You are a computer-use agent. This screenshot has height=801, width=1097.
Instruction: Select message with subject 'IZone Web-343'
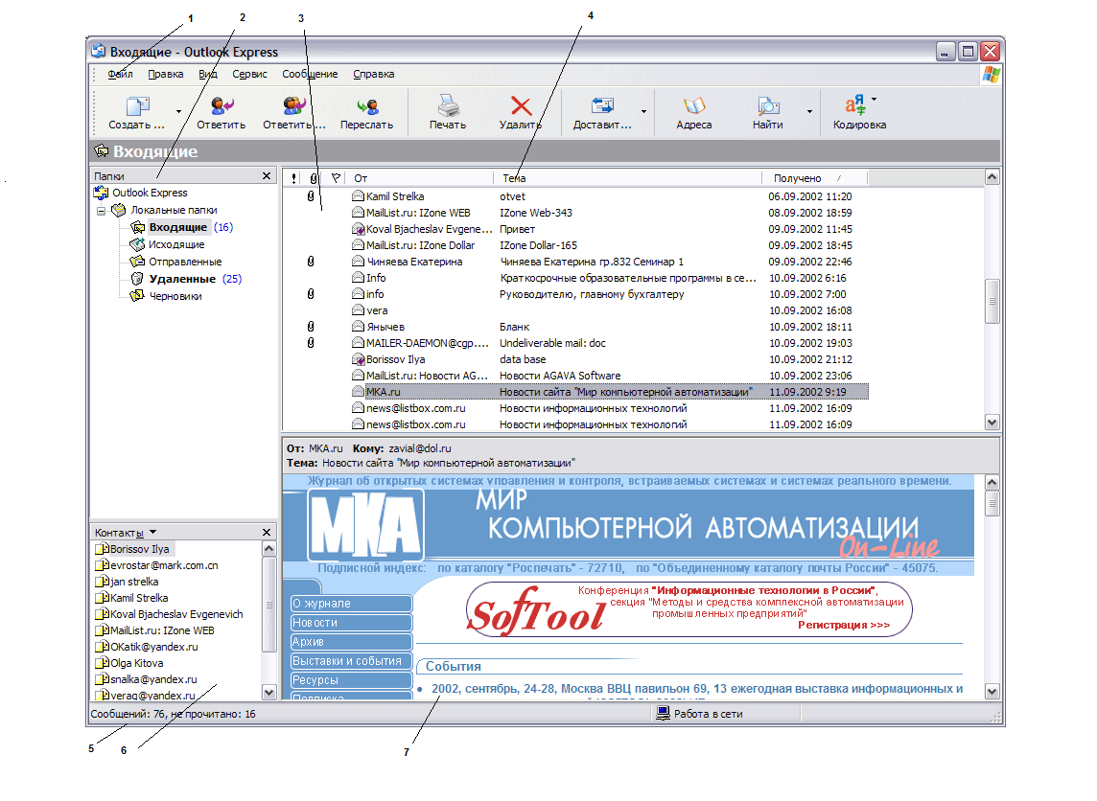609,213
